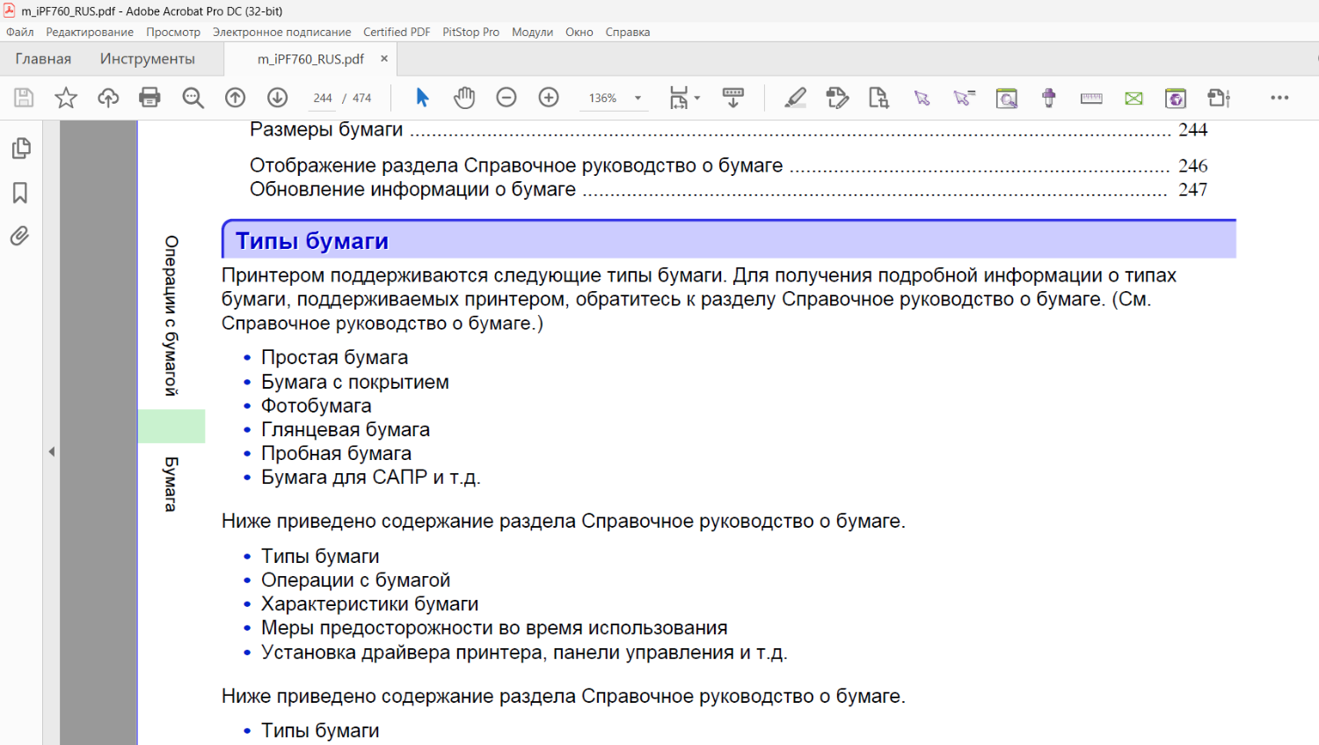Viewport: 1319px width, 745px height.
Task: Click the print icon in toolbar
Action: coord(150,98)
